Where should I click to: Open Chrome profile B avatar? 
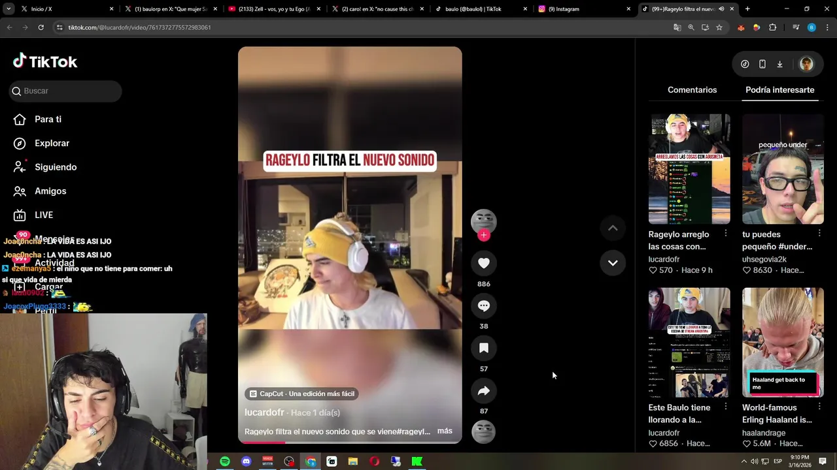coord(811,27)
